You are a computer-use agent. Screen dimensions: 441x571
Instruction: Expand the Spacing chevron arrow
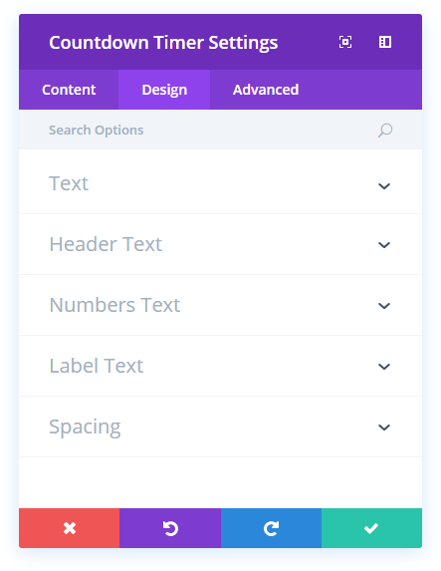(x=384, y=428)
